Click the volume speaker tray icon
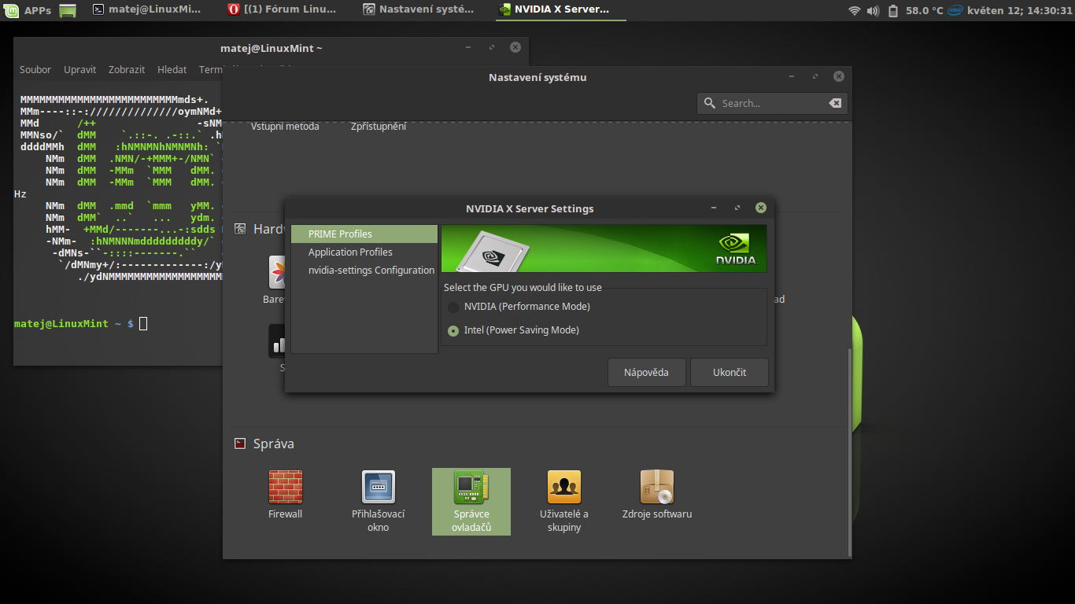The image size is (1075, 604). (873, 10)
